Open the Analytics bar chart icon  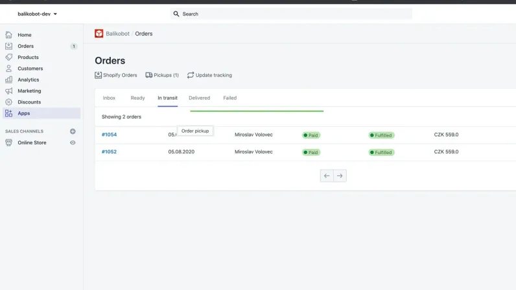(9, 80)
